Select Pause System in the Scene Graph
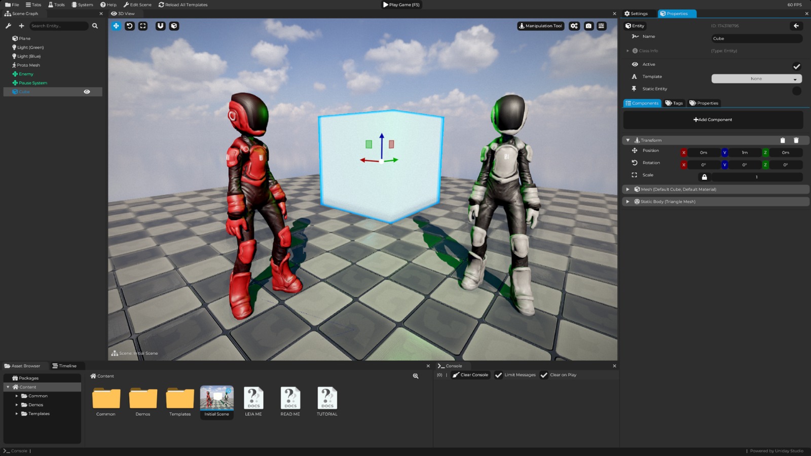 33,83
